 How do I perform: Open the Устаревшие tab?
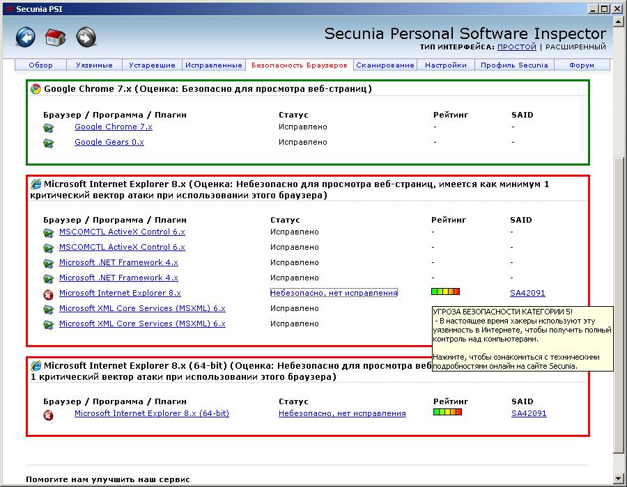coord(152,65)
